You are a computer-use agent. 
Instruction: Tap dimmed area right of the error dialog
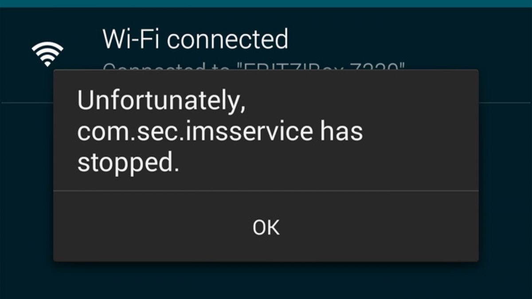(505, 177)
